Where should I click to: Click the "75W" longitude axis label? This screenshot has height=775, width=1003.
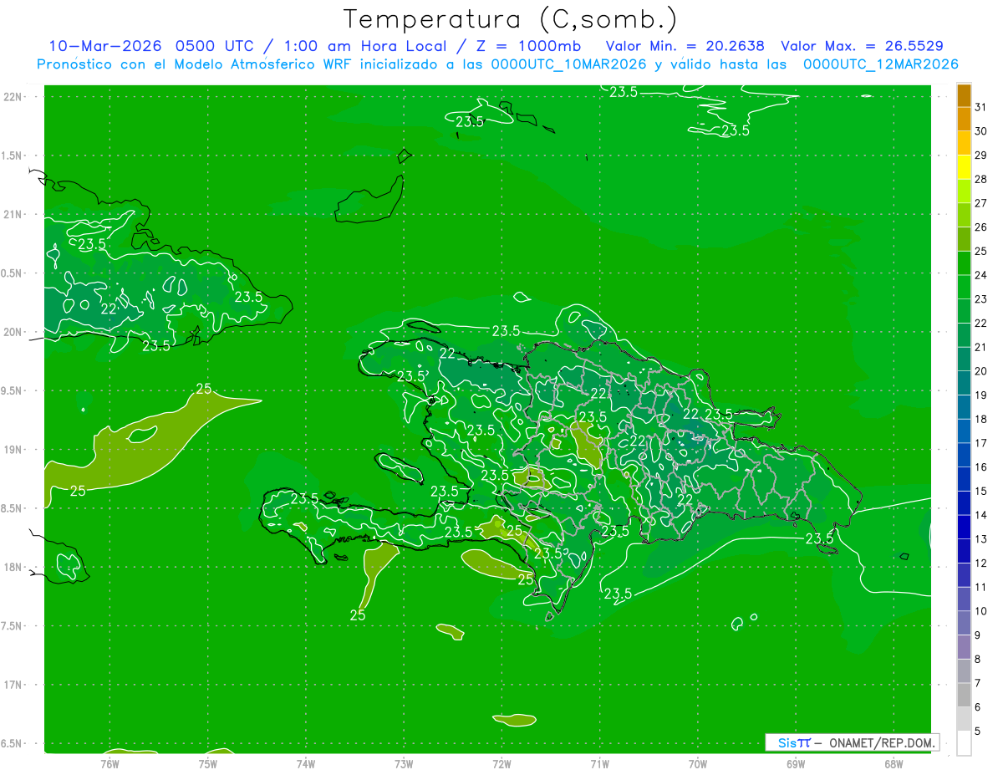tap(207, 763)
